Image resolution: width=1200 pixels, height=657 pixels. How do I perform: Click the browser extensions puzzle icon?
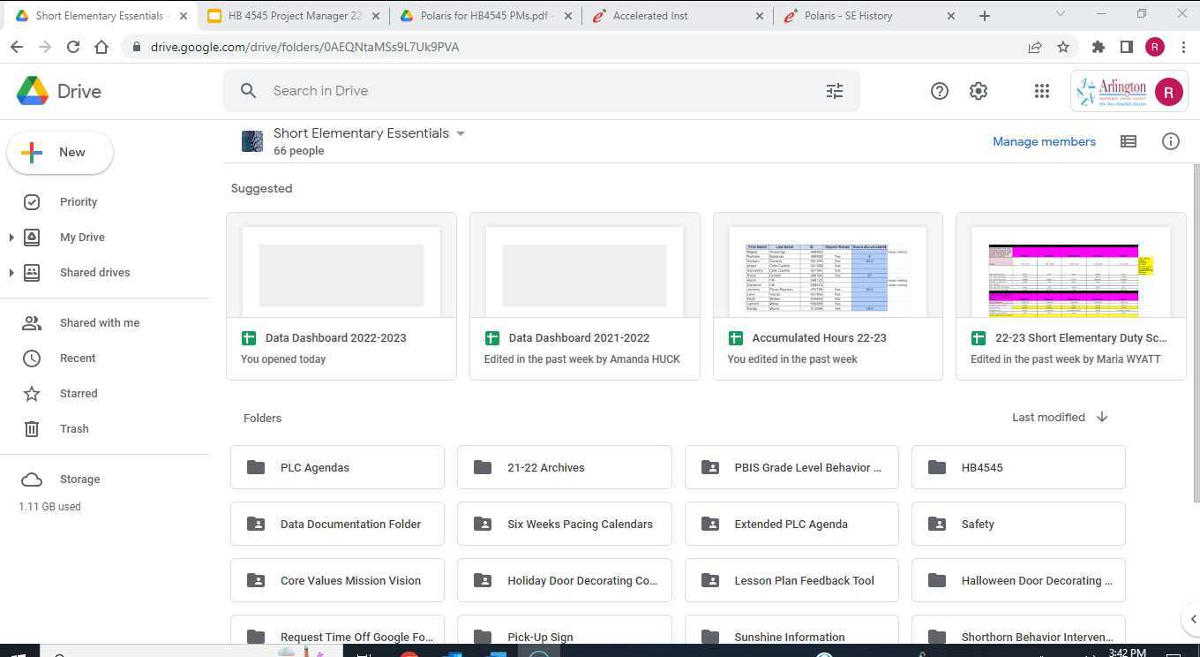[x=1099, y=47]
